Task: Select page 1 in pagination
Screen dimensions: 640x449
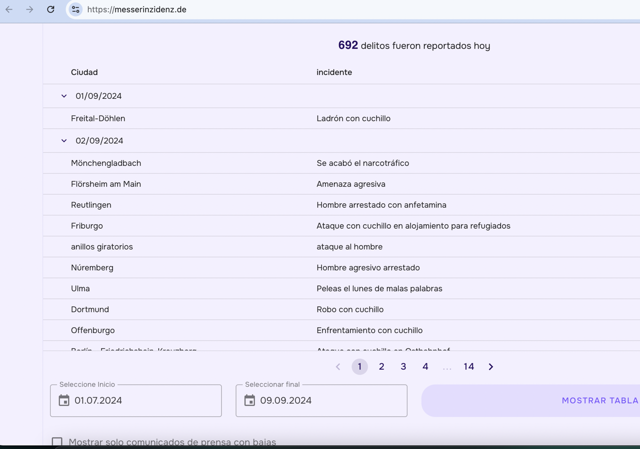Action: point(359,367)
